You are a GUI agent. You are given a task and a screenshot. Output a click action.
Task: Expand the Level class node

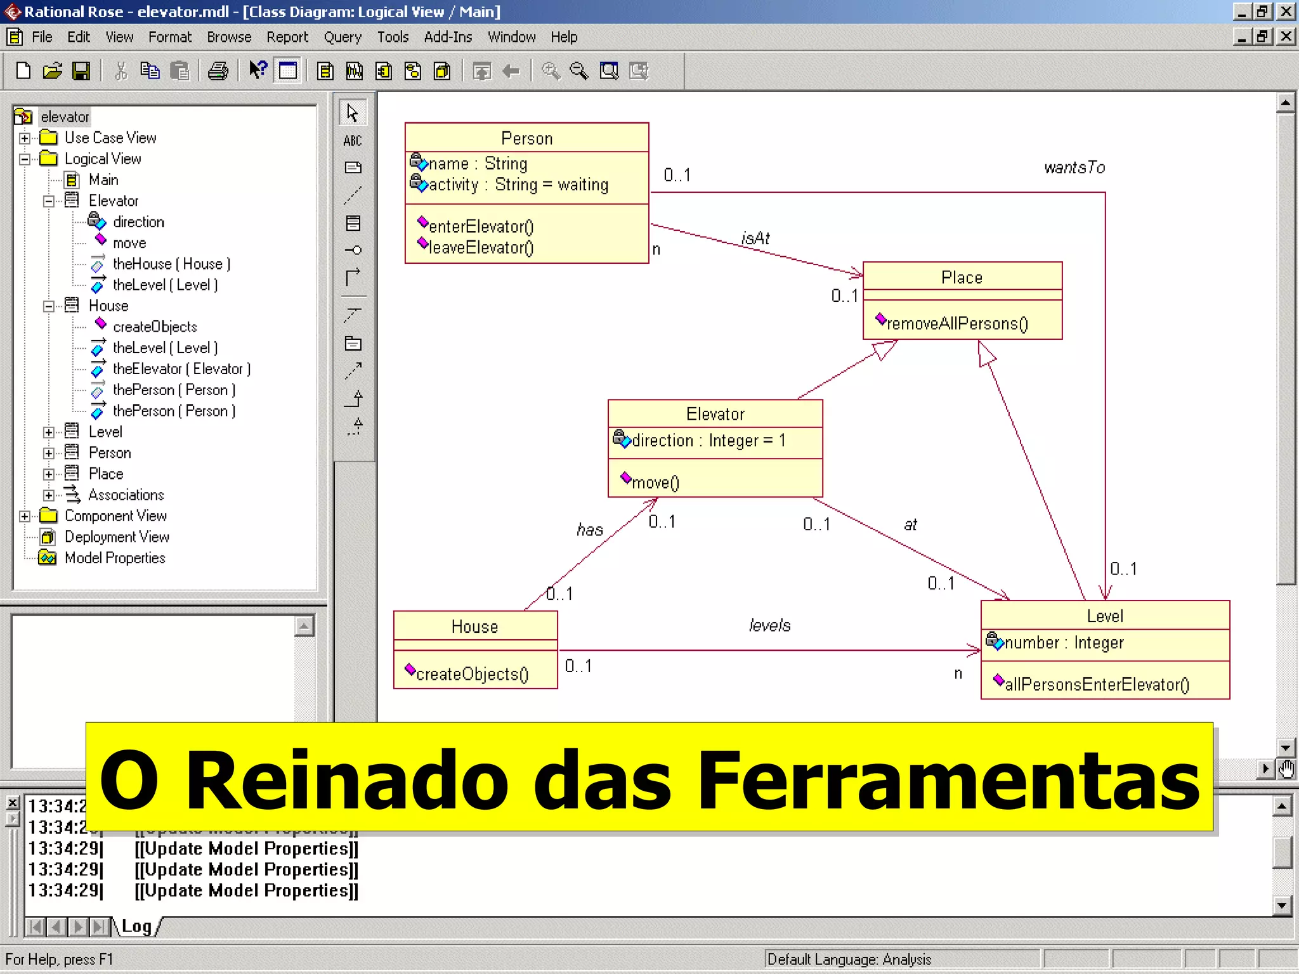(49, 432)
